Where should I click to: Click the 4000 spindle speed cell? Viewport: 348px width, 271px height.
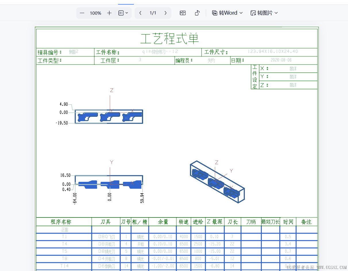184,237
